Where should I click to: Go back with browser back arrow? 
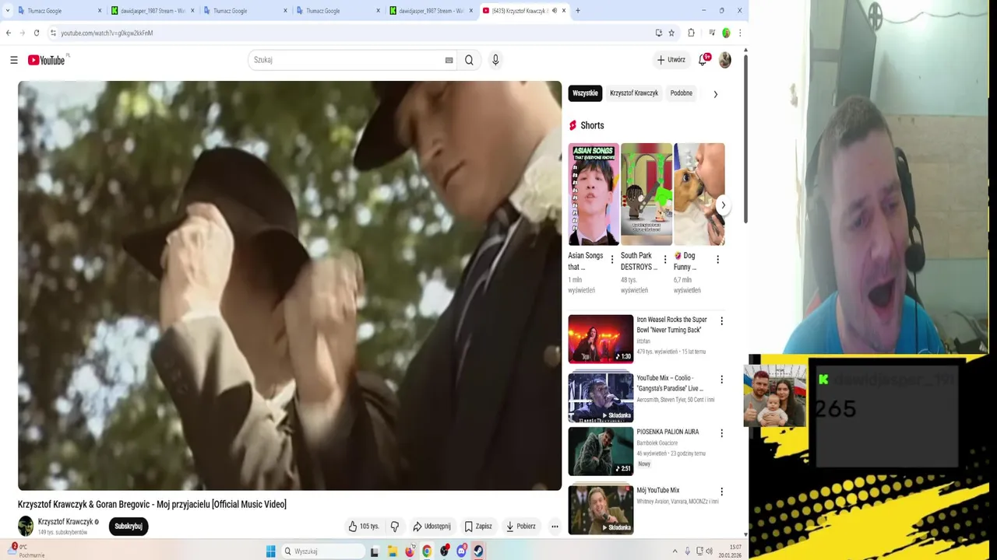pyautogui.click(x=9, y=33)
